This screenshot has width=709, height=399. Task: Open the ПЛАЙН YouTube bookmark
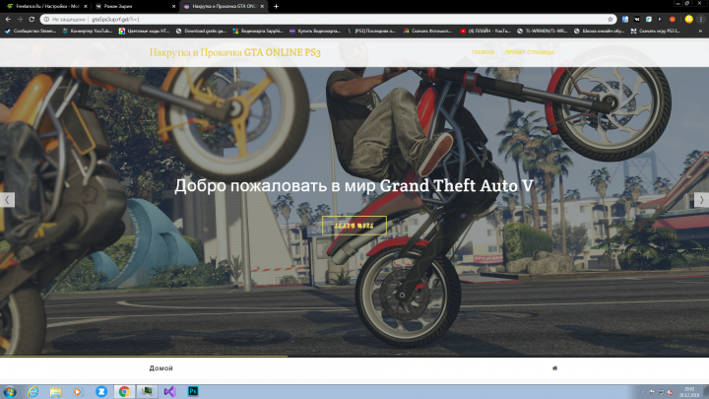pyautogui.click(x=484, y=32)
